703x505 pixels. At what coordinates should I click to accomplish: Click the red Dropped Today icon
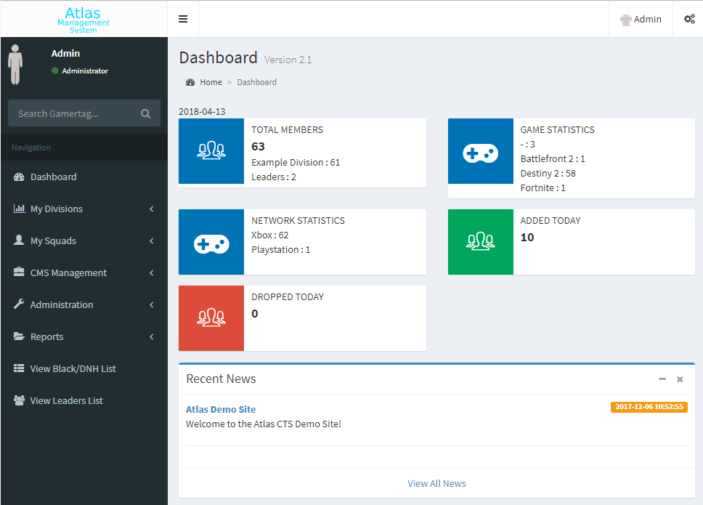point(211,318)
